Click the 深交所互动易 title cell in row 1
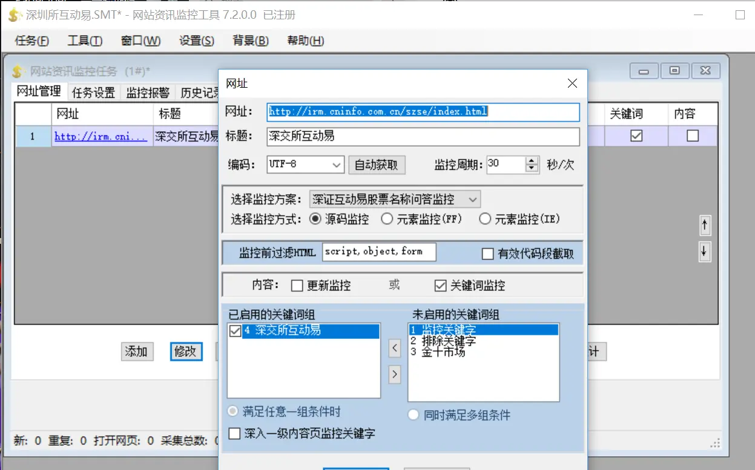 point(186,136)
